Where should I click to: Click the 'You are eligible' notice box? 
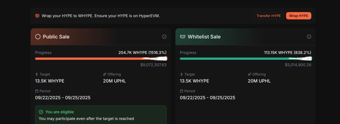[101, 115]
